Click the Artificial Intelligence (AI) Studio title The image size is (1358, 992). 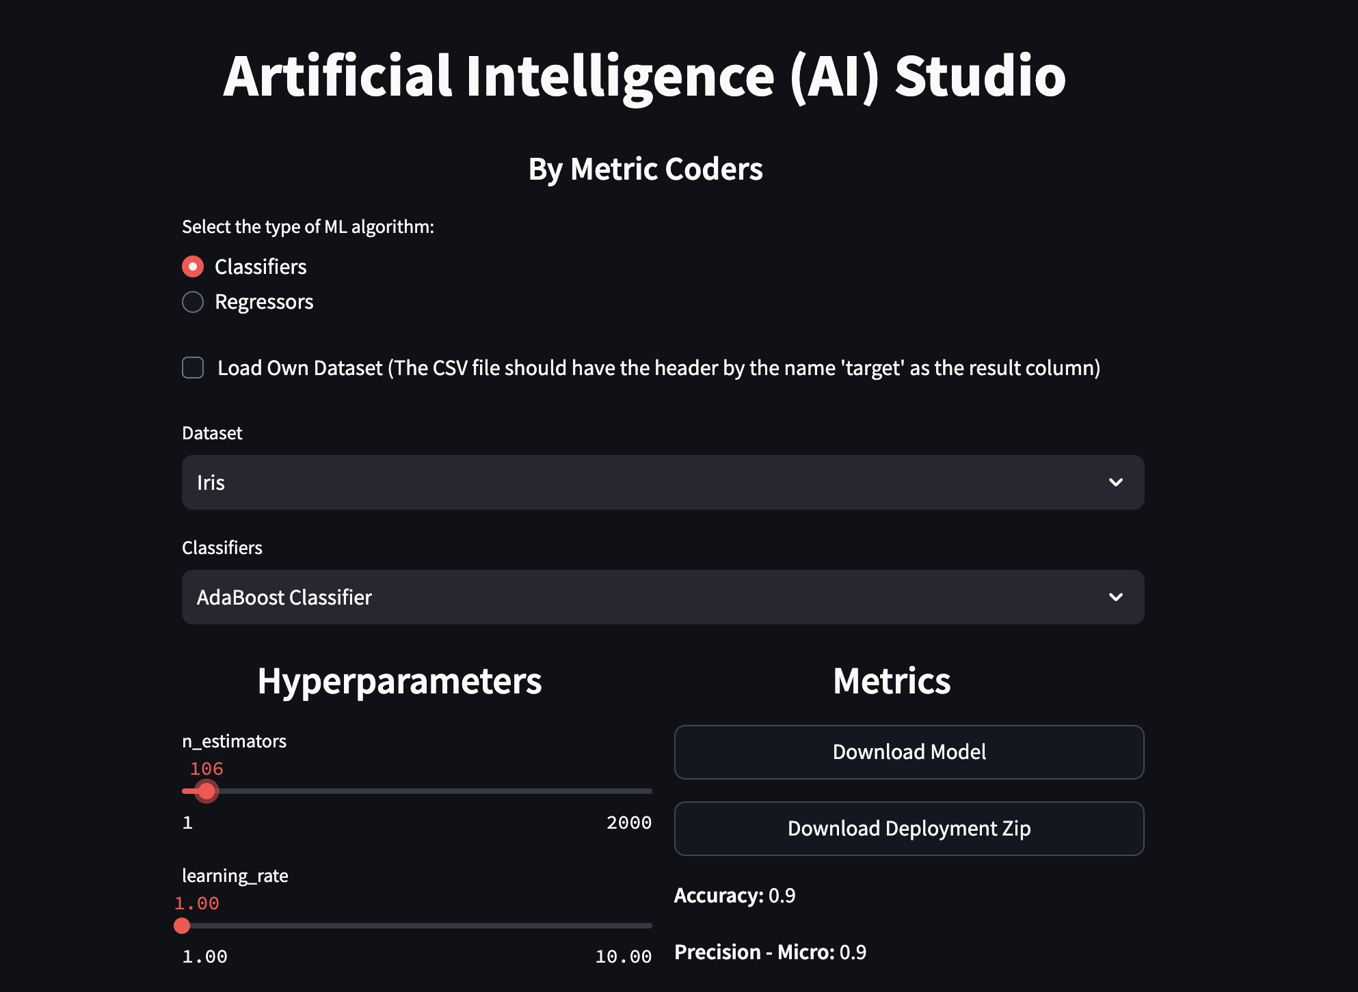click(x=644, y=76)
